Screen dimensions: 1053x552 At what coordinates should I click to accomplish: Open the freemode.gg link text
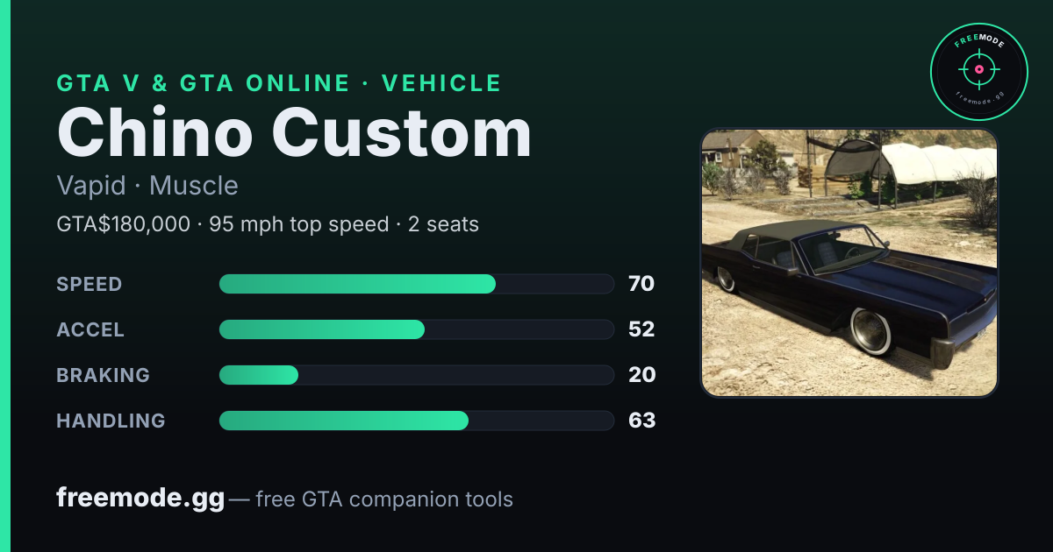(x=140, y=499)
